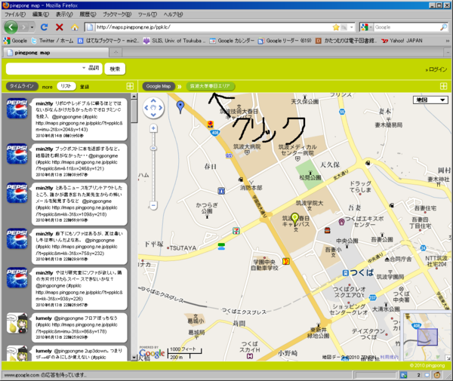Open the 履歴 menu
The image size is (453, 381).
pos(88,14)
